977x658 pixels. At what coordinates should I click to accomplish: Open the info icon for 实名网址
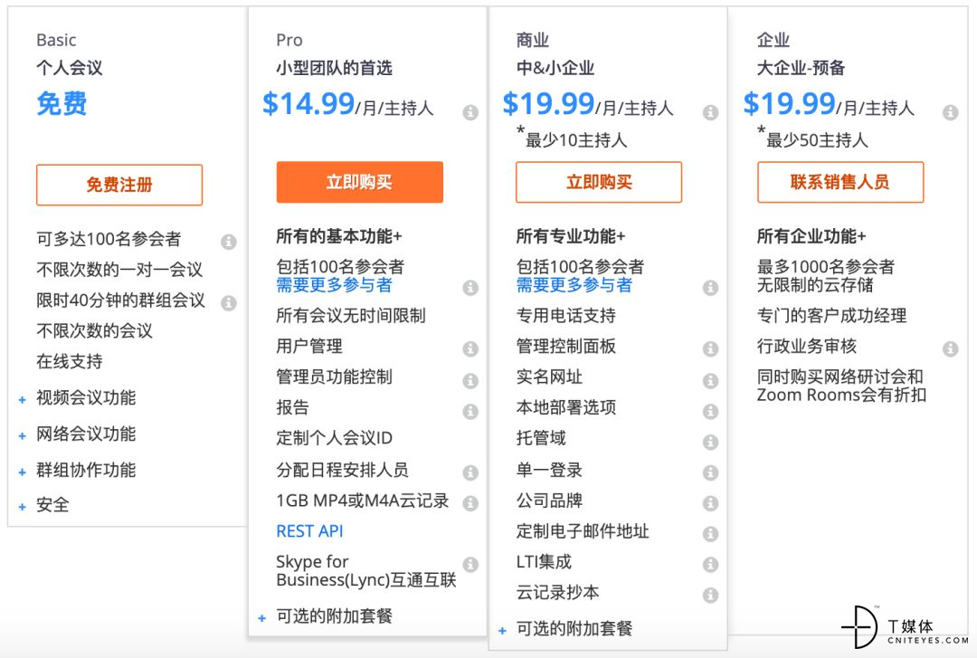[710, 380]
